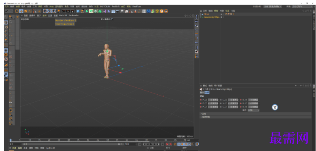The image size is (316, 151).
Task: Click the orange S plugin icon
Action: (x=162, y=11)
